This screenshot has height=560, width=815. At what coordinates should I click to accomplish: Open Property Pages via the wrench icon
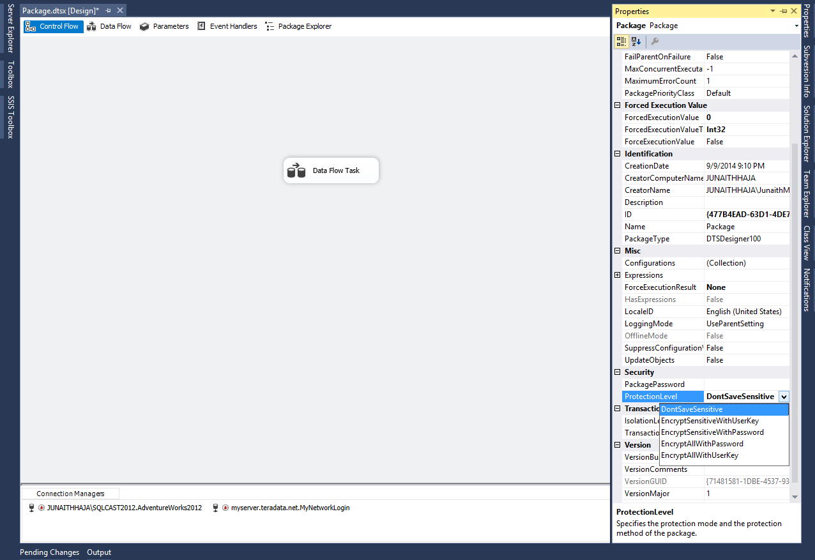pyautogui.click(x=654, y=40)
